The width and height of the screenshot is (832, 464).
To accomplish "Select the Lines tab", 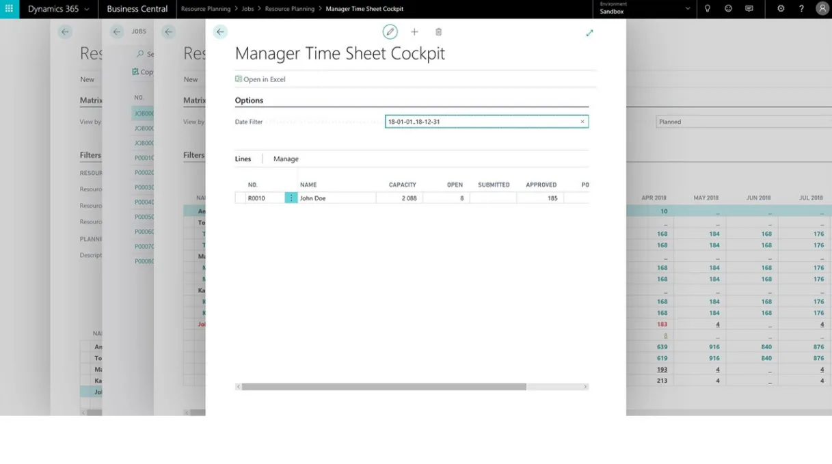I will 243,159.
